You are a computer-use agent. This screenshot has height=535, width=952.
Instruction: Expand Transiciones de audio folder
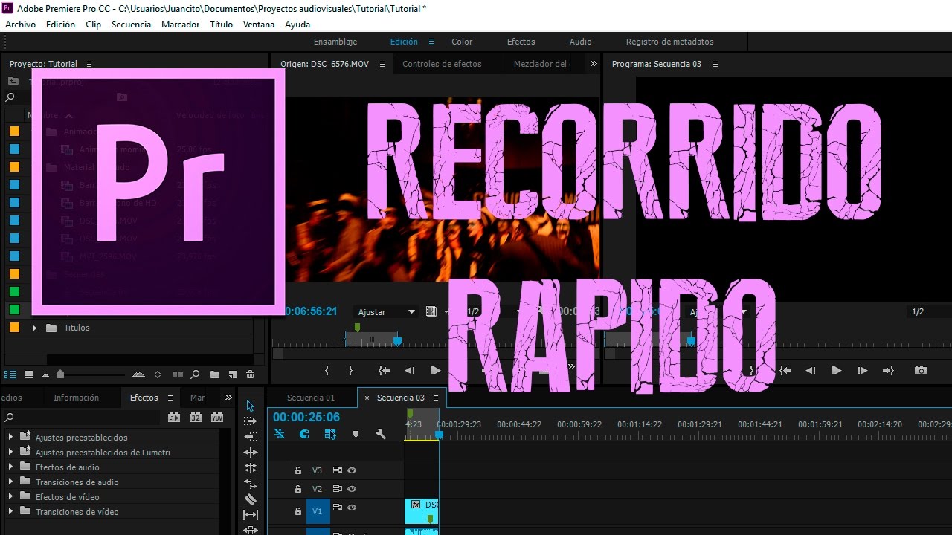click(x=10, y=481)
